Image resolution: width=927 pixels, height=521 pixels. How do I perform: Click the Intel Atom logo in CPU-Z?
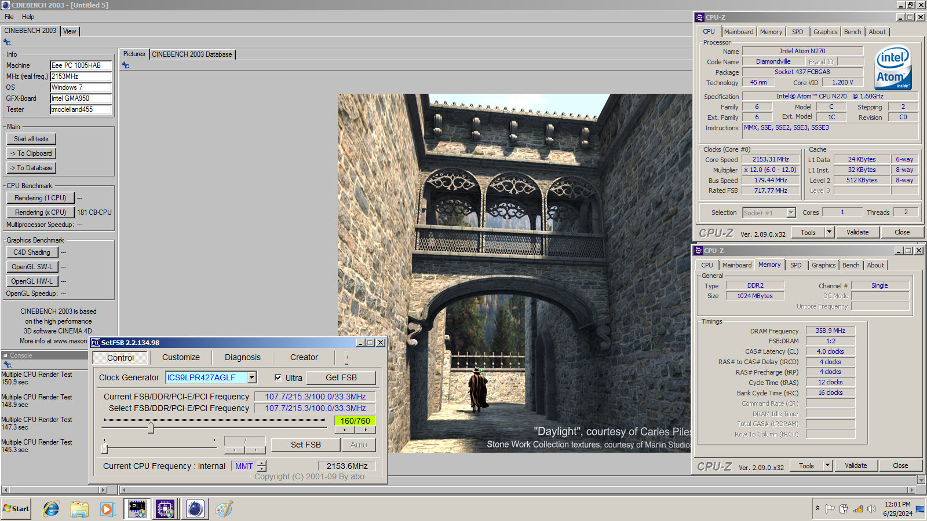tap(893, 68)
